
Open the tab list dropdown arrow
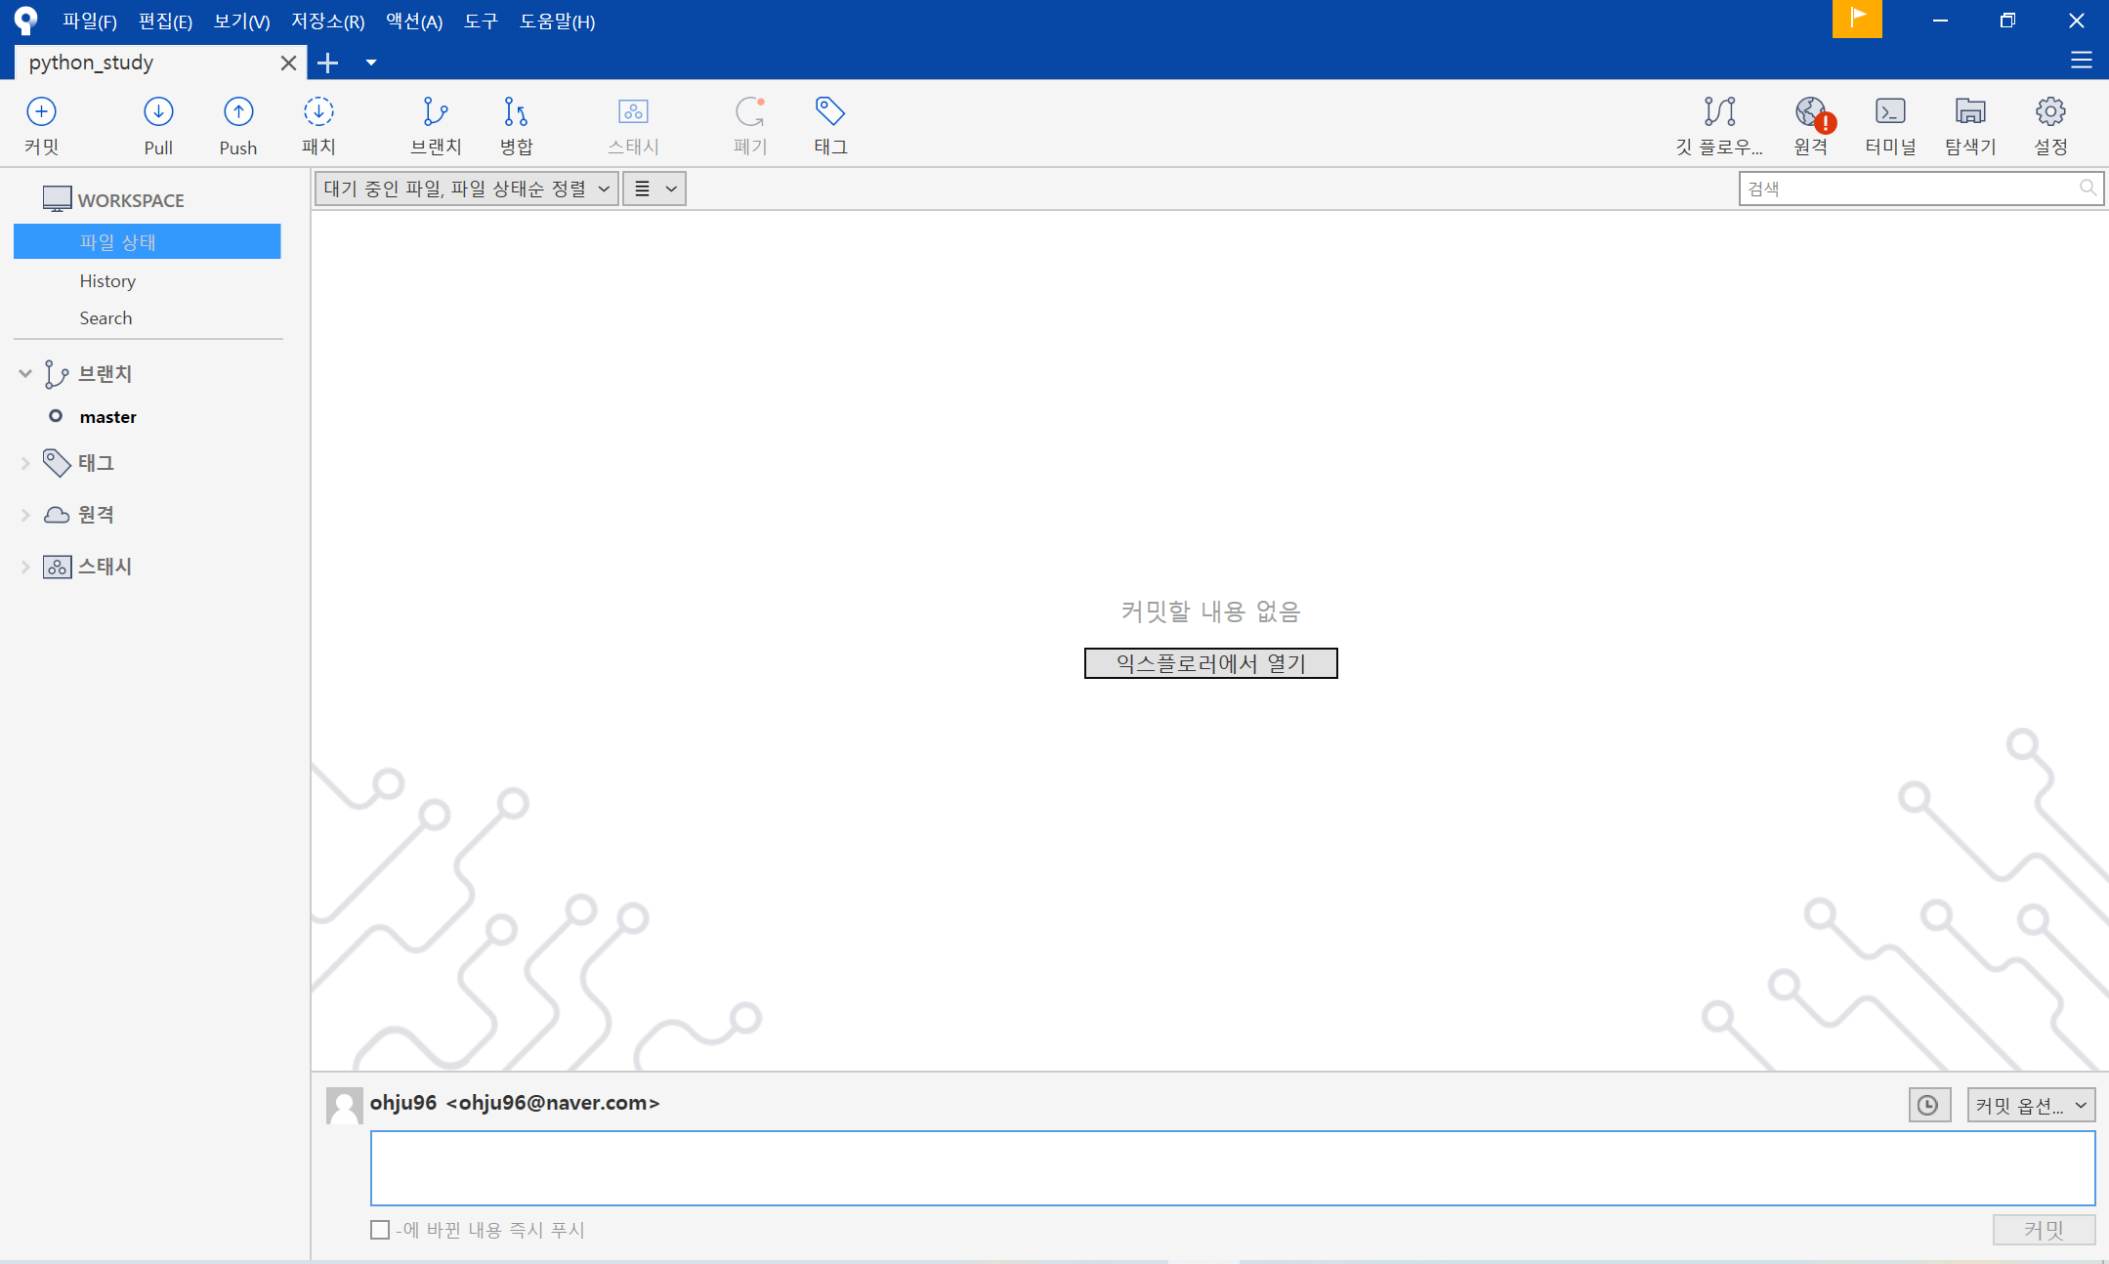(371, 63)
